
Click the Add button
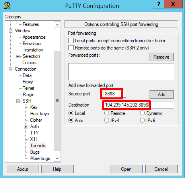[162, 95]
